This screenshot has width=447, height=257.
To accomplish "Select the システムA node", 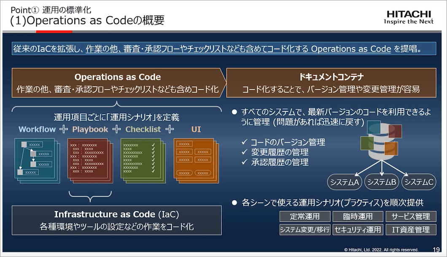I will (x=345, y=182).
